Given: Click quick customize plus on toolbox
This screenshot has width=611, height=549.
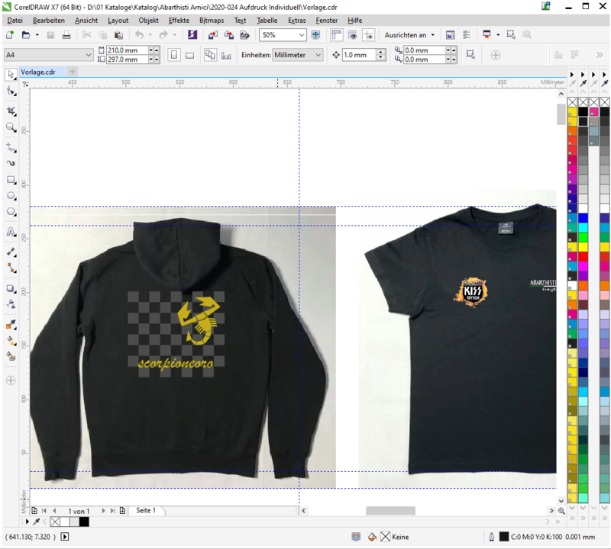Looking at the screenshot, I should 11,380.
